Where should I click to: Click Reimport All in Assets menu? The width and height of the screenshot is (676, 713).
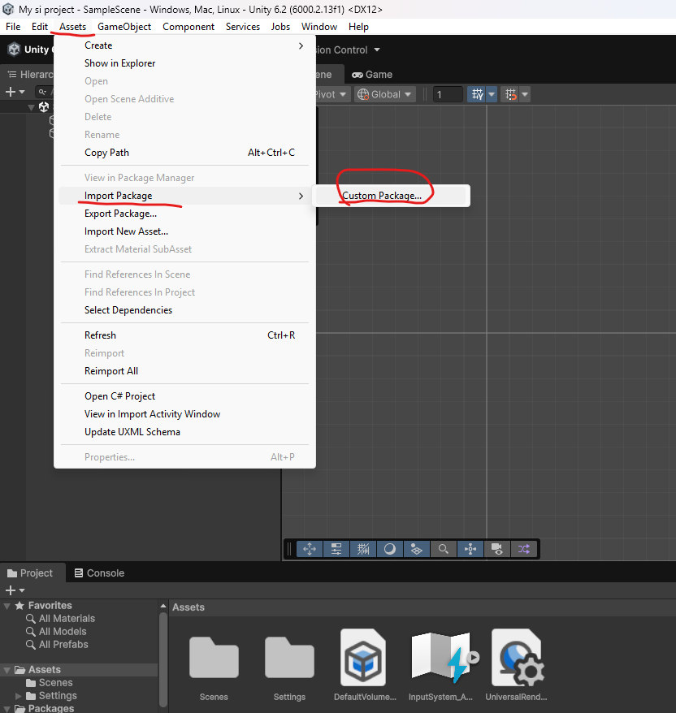click(111, 371)
